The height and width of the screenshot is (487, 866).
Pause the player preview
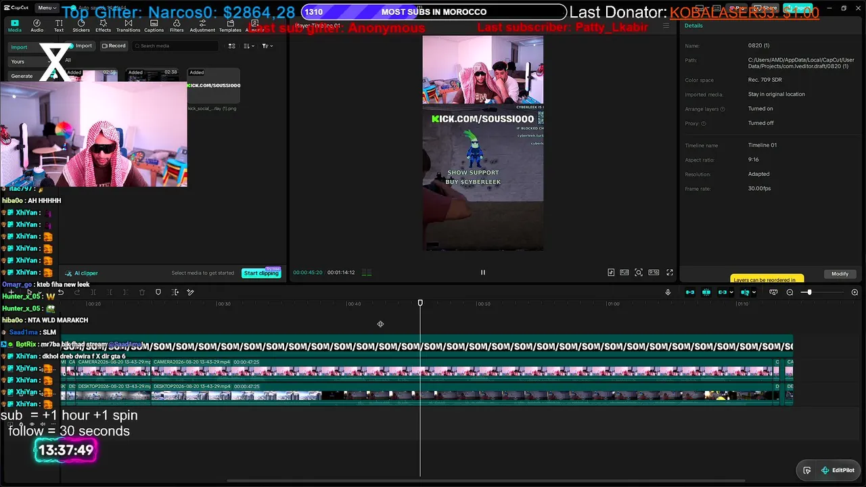tap(483, 273)
